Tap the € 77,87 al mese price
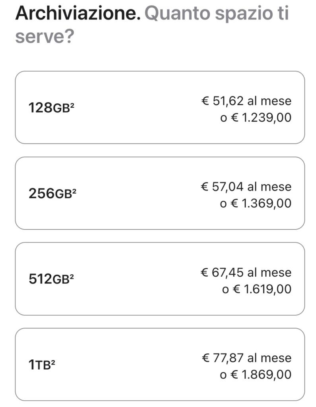316x407 pixels. tap(246, 358)
